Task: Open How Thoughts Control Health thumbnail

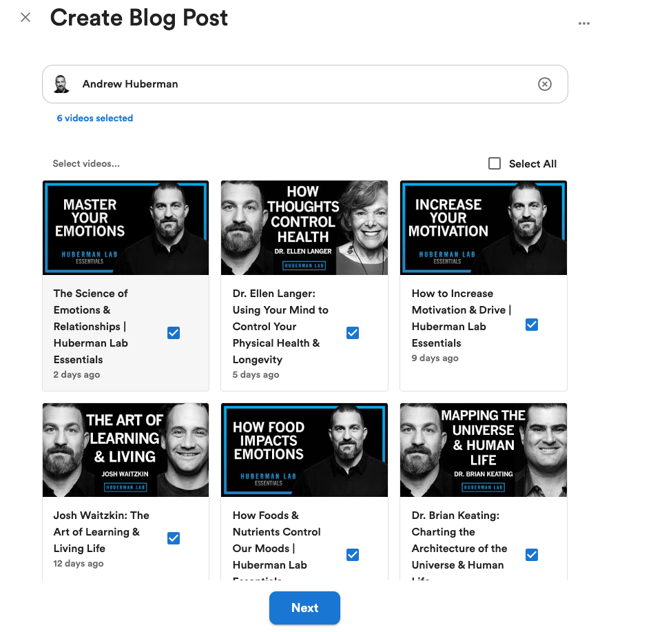Action: (x=304, y=228)
